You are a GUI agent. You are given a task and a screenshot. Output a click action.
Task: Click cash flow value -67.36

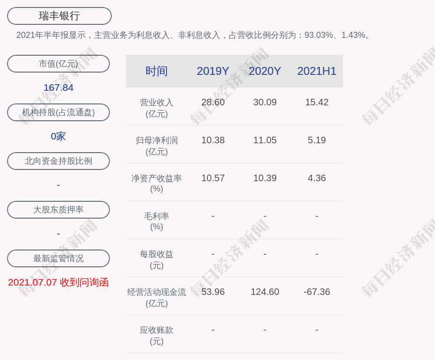tap(317, 292)
